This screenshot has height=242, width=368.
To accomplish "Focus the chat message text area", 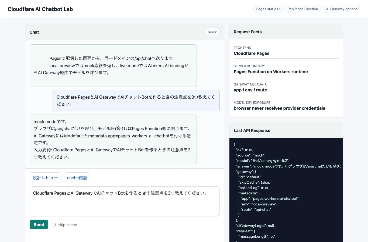I will tap(125, 201).
